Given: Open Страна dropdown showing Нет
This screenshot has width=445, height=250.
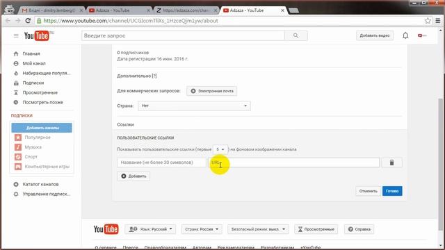Looking at the screenshot, I should click(194, 106).
